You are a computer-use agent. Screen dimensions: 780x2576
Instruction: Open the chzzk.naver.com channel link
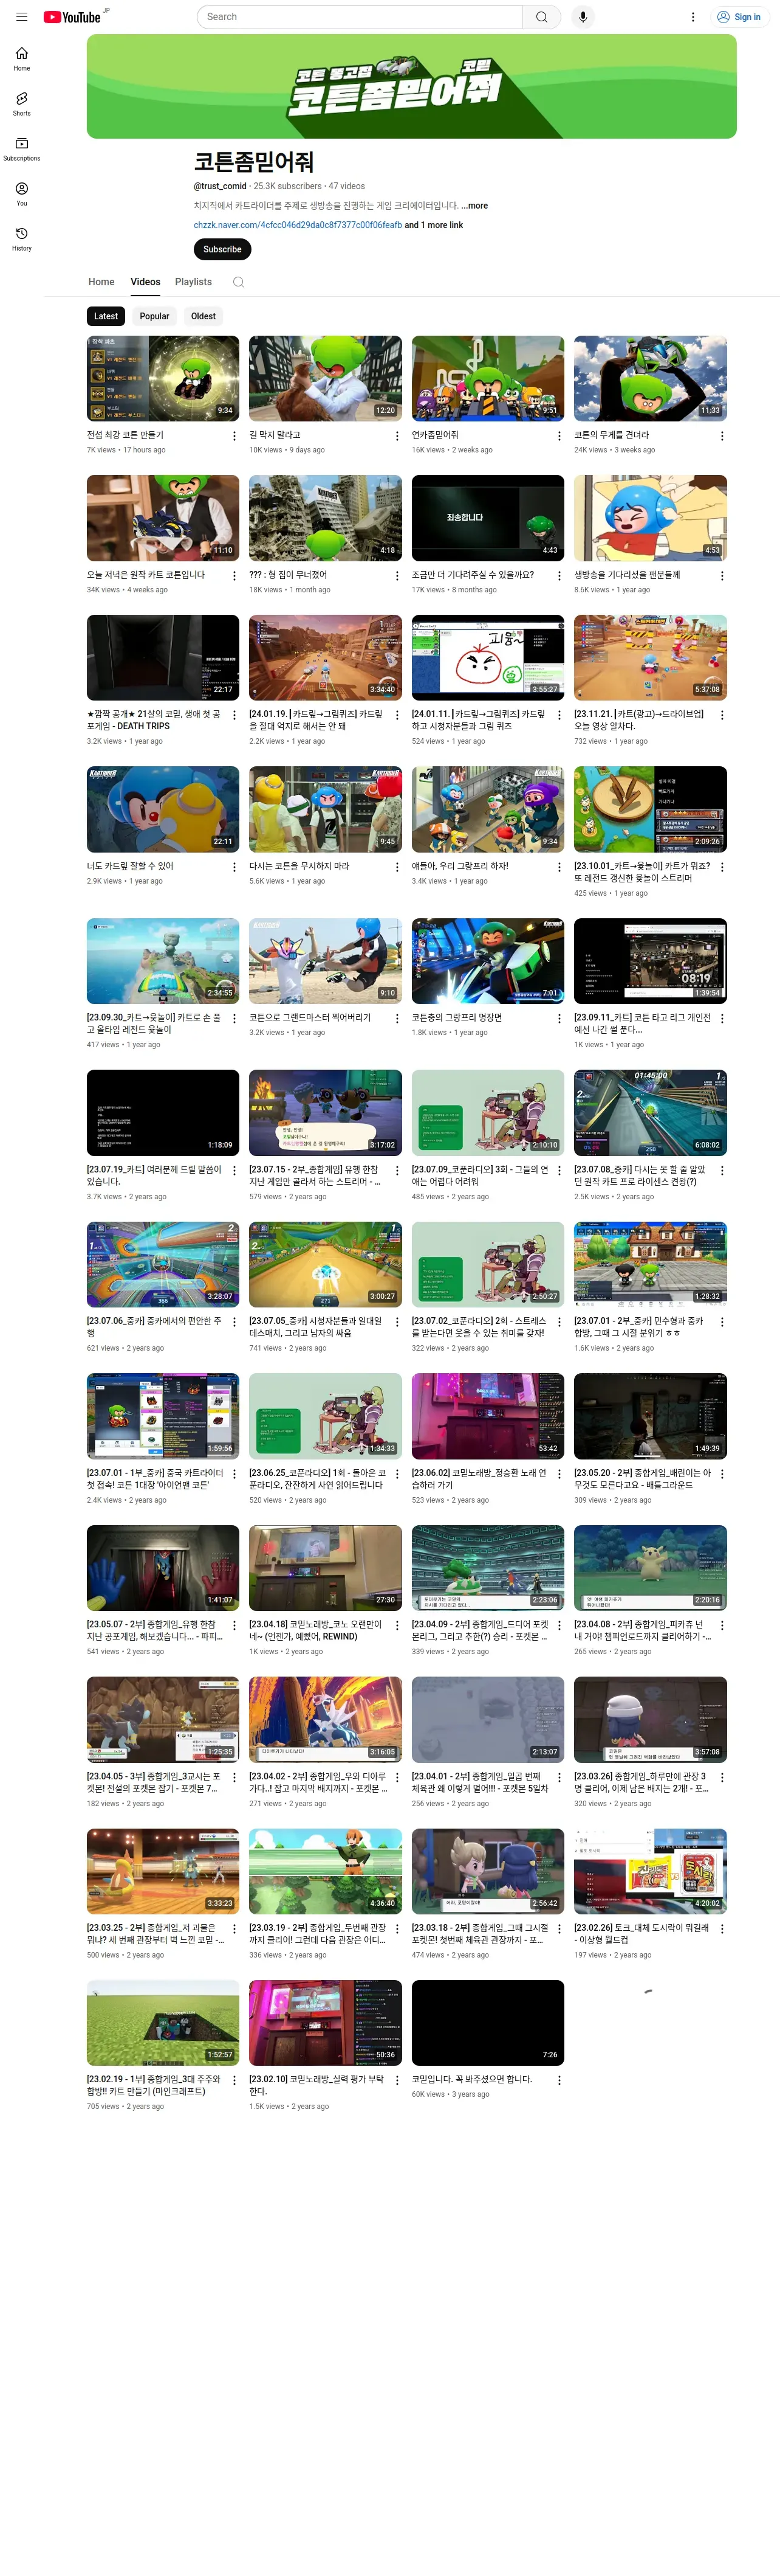click(x=298, y=225)
